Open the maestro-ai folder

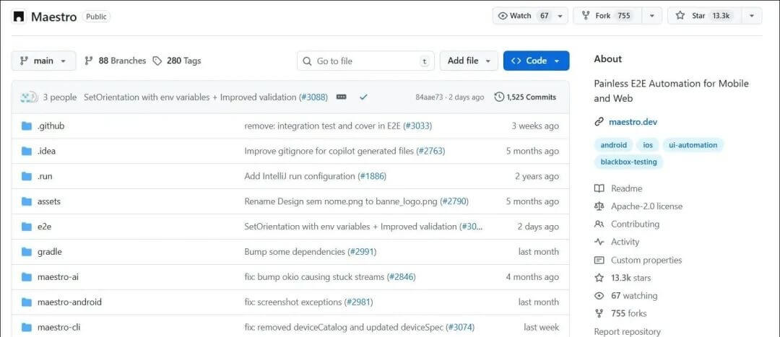coord(58,277)
